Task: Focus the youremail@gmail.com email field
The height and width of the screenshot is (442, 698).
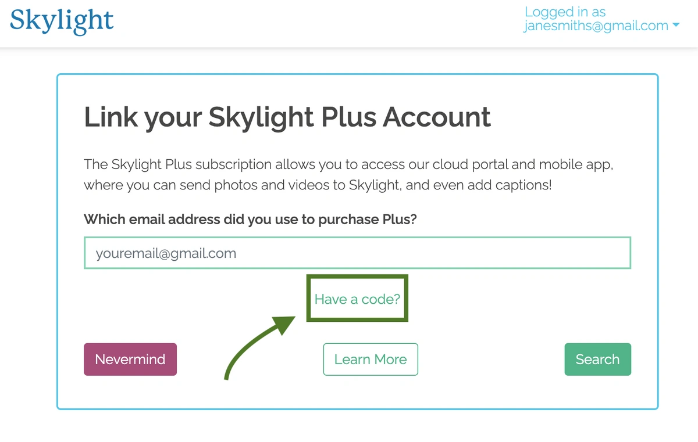Action: click(357, 253)
